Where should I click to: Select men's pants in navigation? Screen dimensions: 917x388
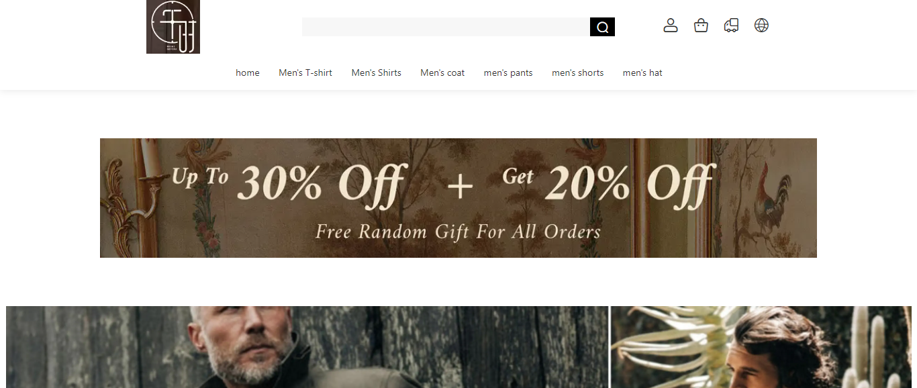508,72
